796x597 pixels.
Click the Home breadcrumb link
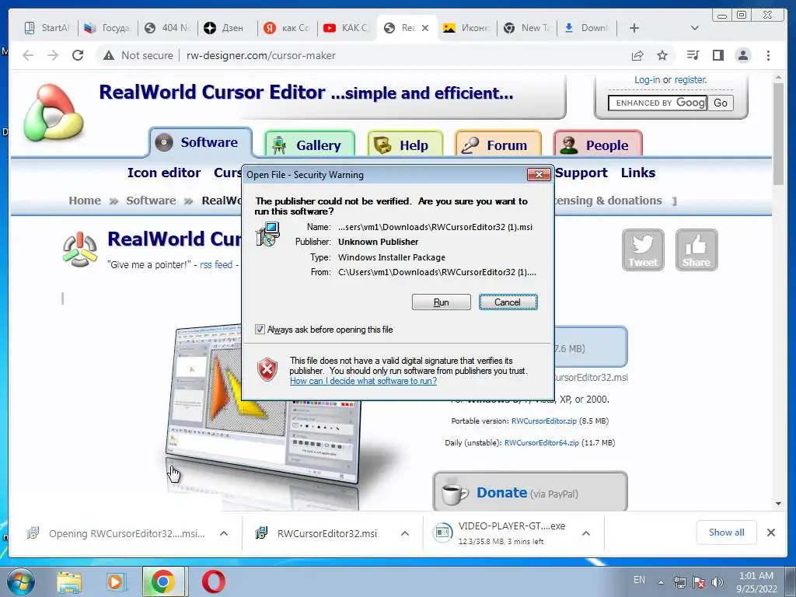85,201
